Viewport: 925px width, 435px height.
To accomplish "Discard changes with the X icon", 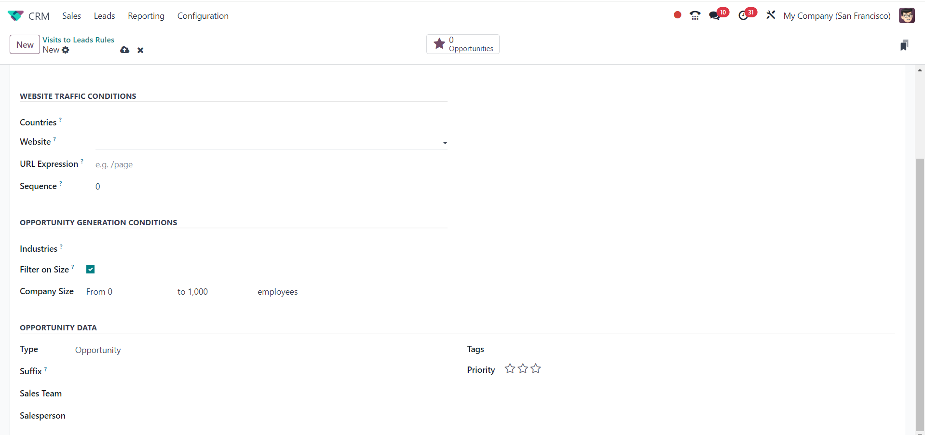I will (x=140, y=50).
